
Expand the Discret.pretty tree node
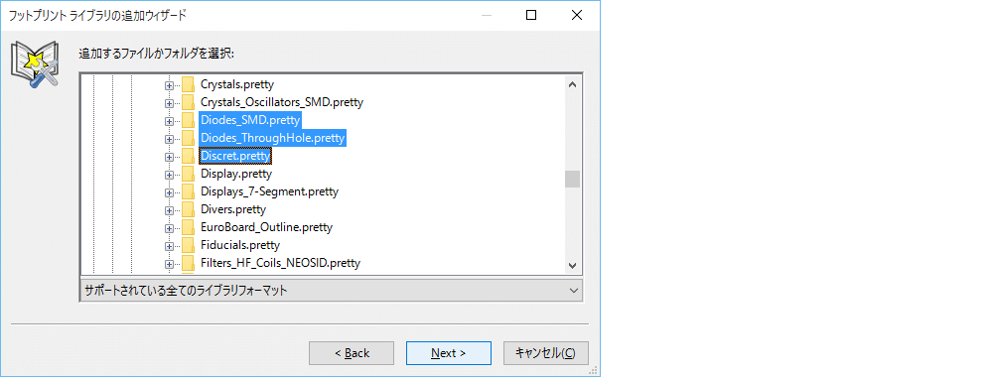(169, 156)
